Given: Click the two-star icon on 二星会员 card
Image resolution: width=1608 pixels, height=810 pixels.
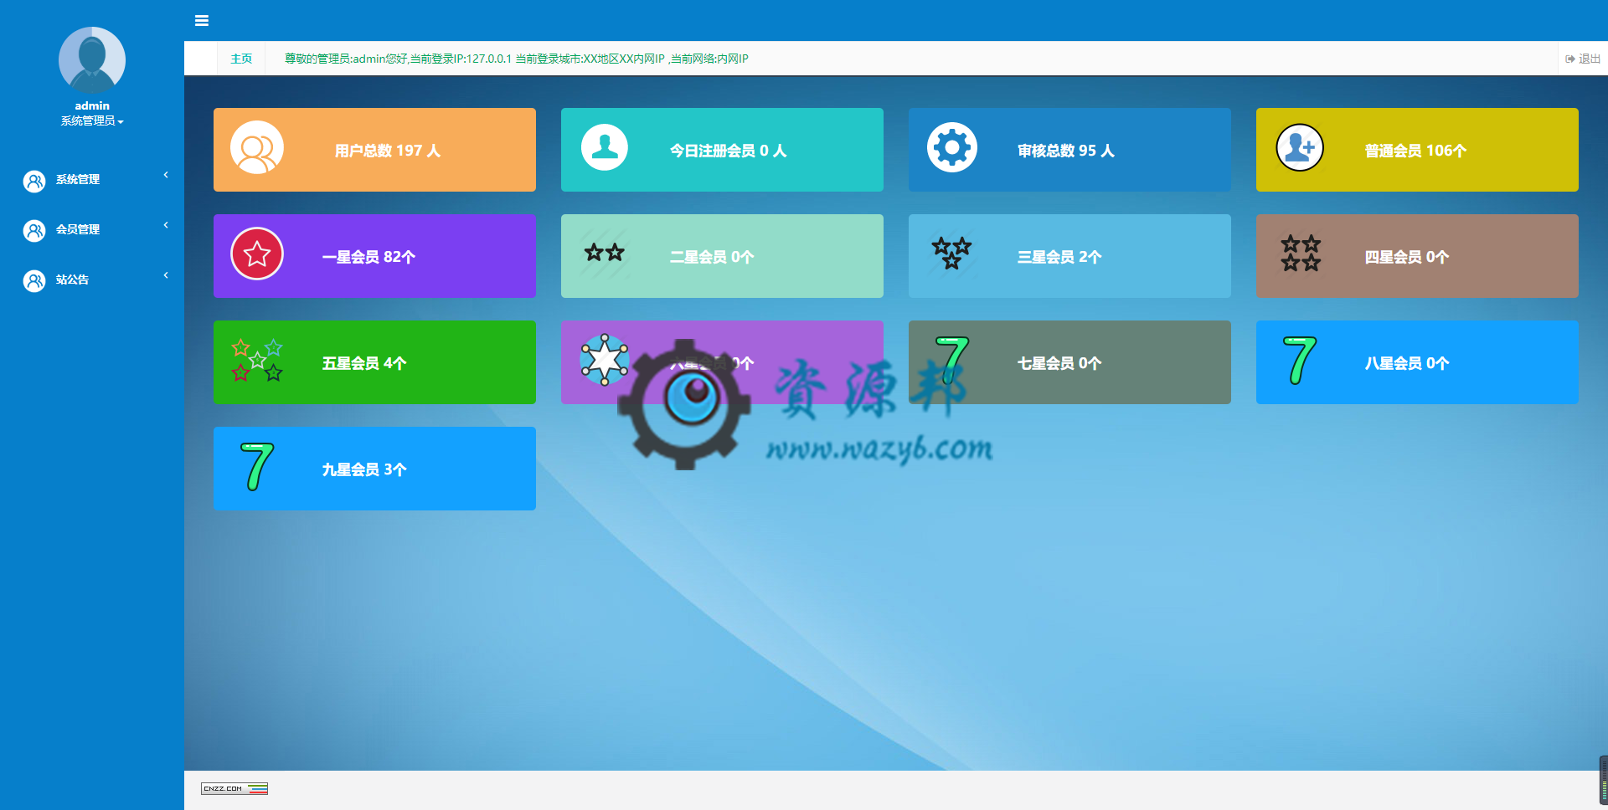Looking at the screenshot, I should click(x=605, y=252).
